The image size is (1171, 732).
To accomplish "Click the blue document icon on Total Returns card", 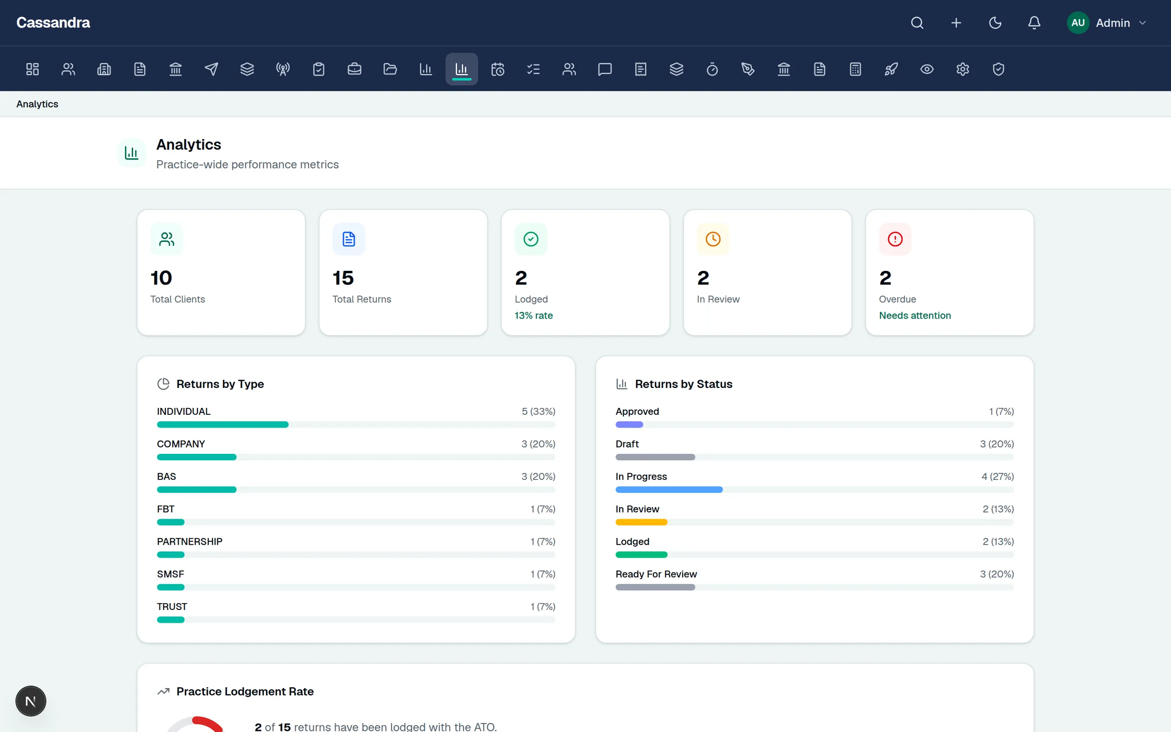I will (x=349, y=239).
